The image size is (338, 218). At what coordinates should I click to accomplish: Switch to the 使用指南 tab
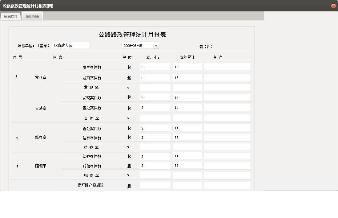tap(32, 16)
